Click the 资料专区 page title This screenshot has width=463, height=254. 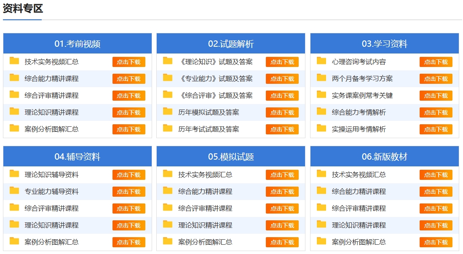23,9
